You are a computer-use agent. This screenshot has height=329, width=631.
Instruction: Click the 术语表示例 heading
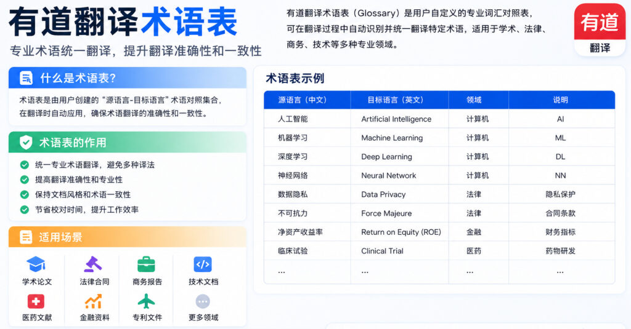295,78
